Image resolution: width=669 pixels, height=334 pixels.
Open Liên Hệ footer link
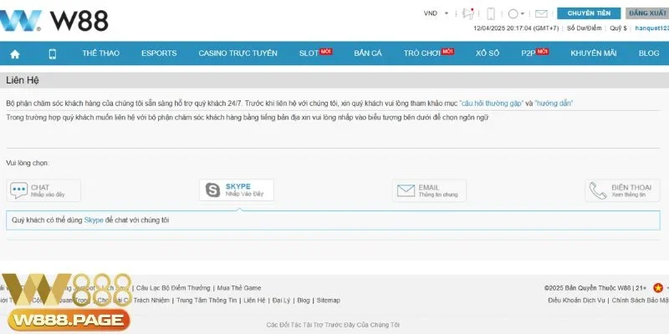pyautogui.click(x=254, y=301)
